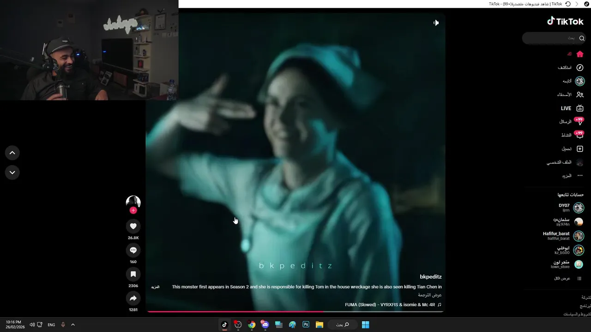Switch the ENG input language indicator
591x332 pixels.
[51, 325]
